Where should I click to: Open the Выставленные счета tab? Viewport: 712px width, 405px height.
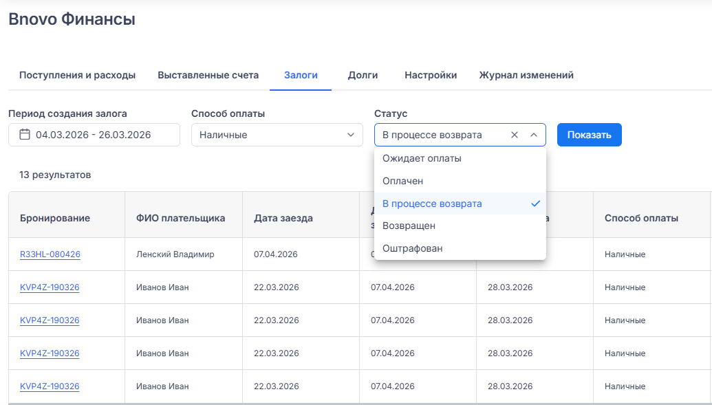coord(208,75)
